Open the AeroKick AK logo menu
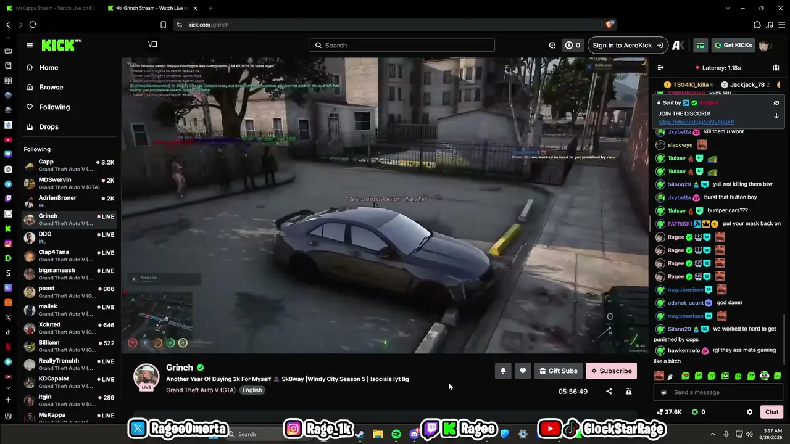The width and height of the screenshot is (790, 444). click(678, 45)
